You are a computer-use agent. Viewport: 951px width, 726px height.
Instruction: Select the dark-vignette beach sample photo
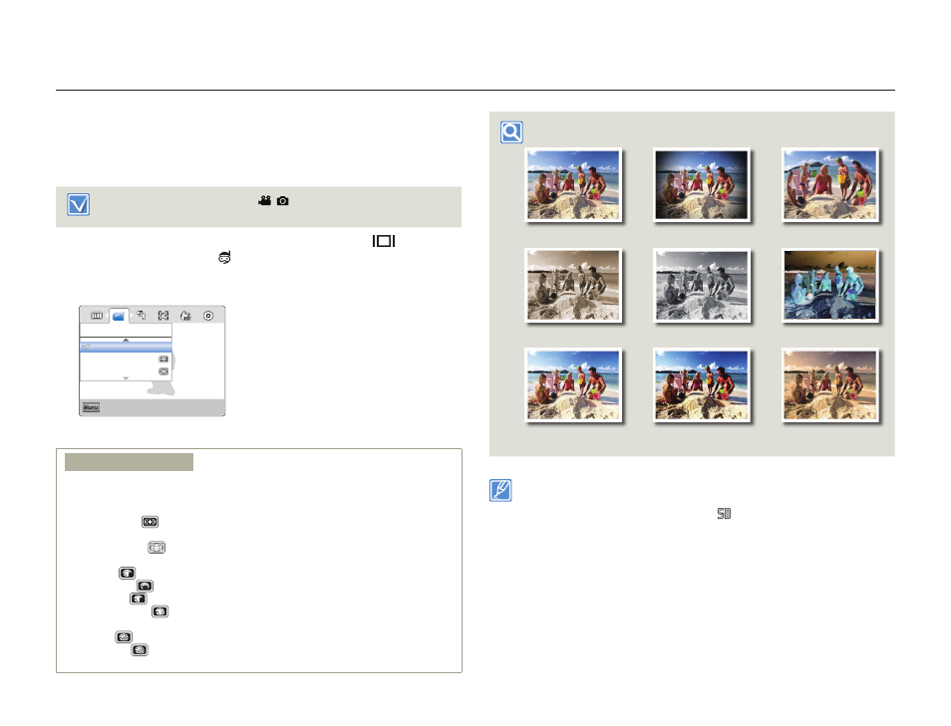702,185
